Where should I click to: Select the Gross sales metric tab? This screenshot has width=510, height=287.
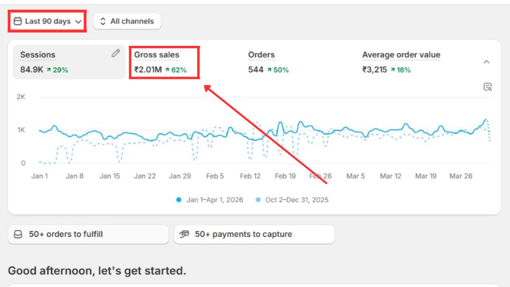[164, 62]
